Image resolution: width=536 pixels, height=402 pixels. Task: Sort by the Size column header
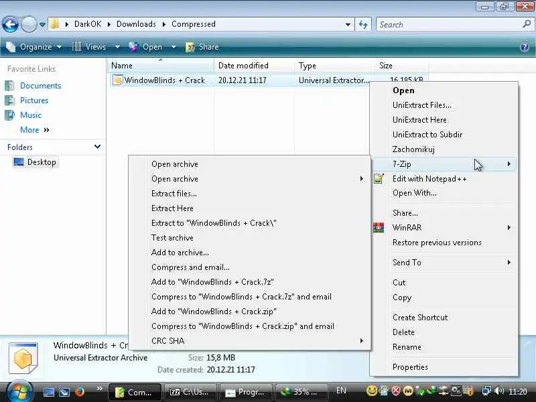coord(401,65)
